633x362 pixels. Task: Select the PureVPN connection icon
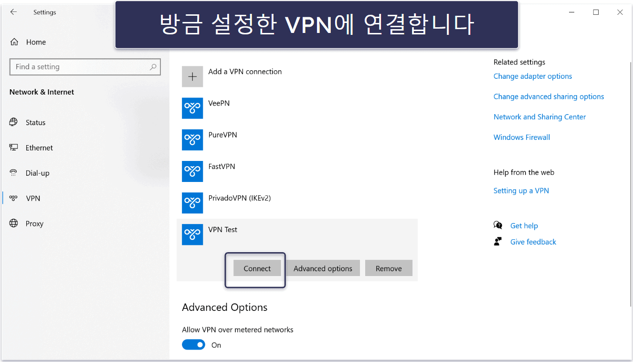click(192, 139)
